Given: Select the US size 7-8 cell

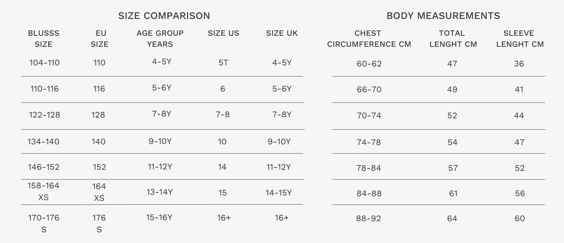Looking at the screenshot, I should point(223,115).
